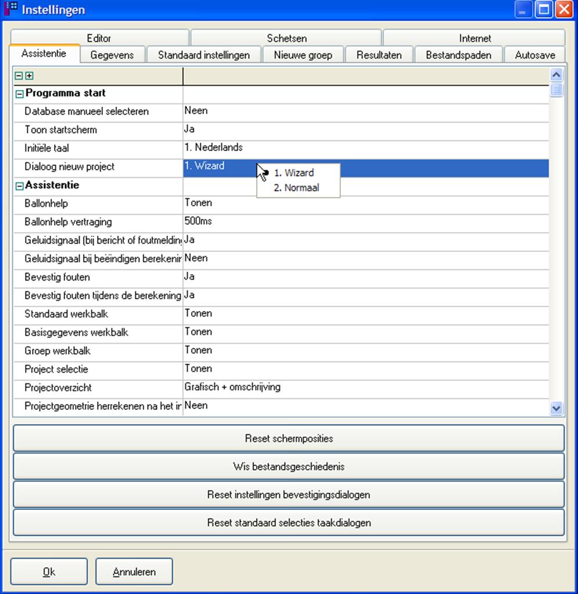The height and width of the screenshot is (594, 578).
Task: Click Reset schermposities button
Action: (289, 438)
